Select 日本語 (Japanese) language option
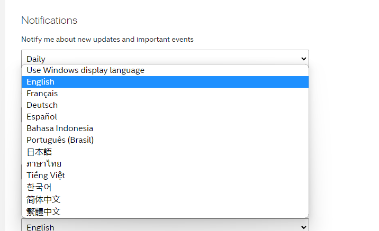379x231 pixels. point(39,152)
